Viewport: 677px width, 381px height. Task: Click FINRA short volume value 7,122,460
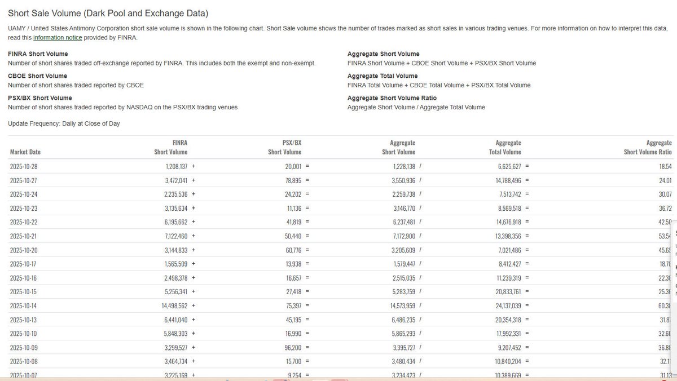tap(177, 237)
